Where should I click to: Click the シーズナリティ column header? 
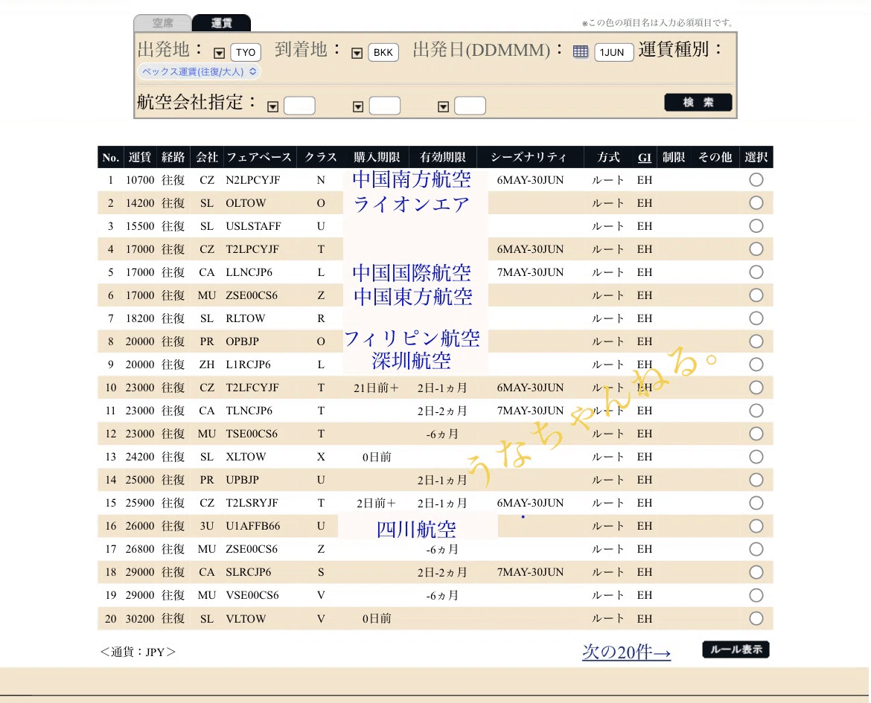[529, 157]
